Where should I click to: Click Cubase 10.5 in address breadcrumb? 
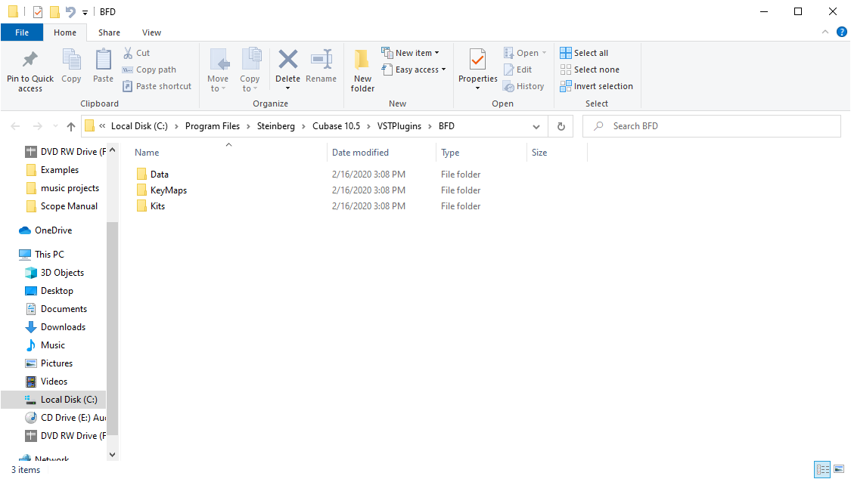click(336, 126)
